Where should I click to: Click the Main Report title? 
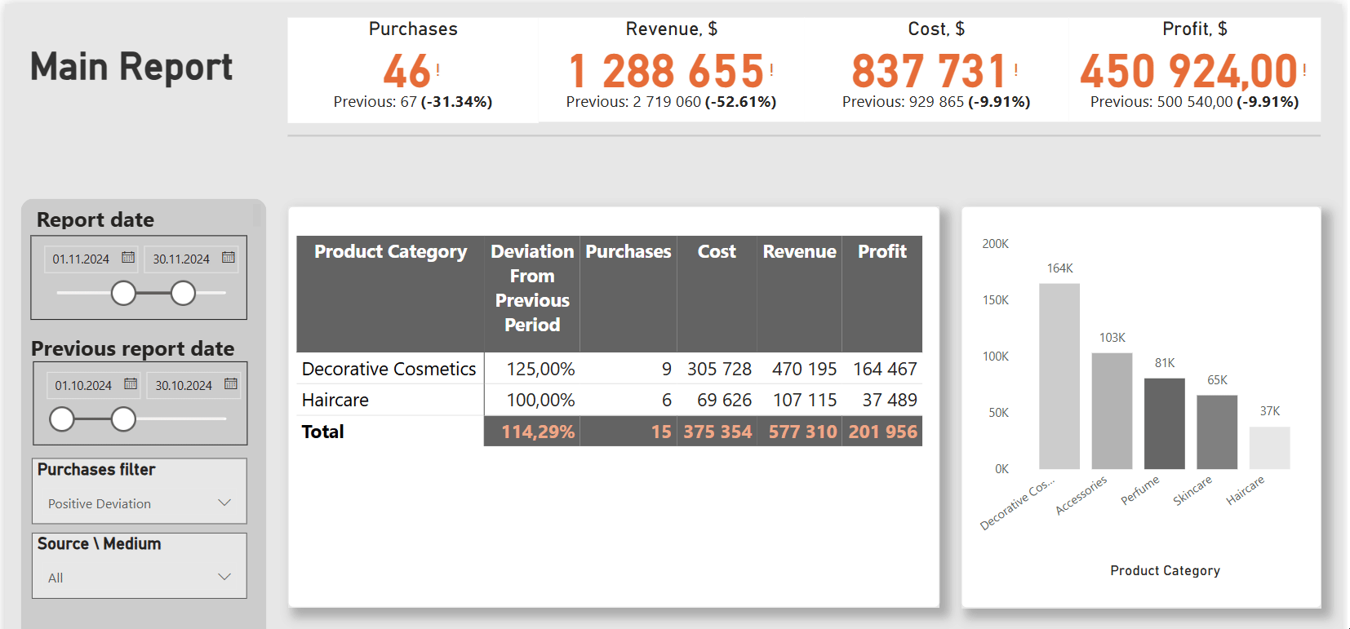tap(131, 67)
